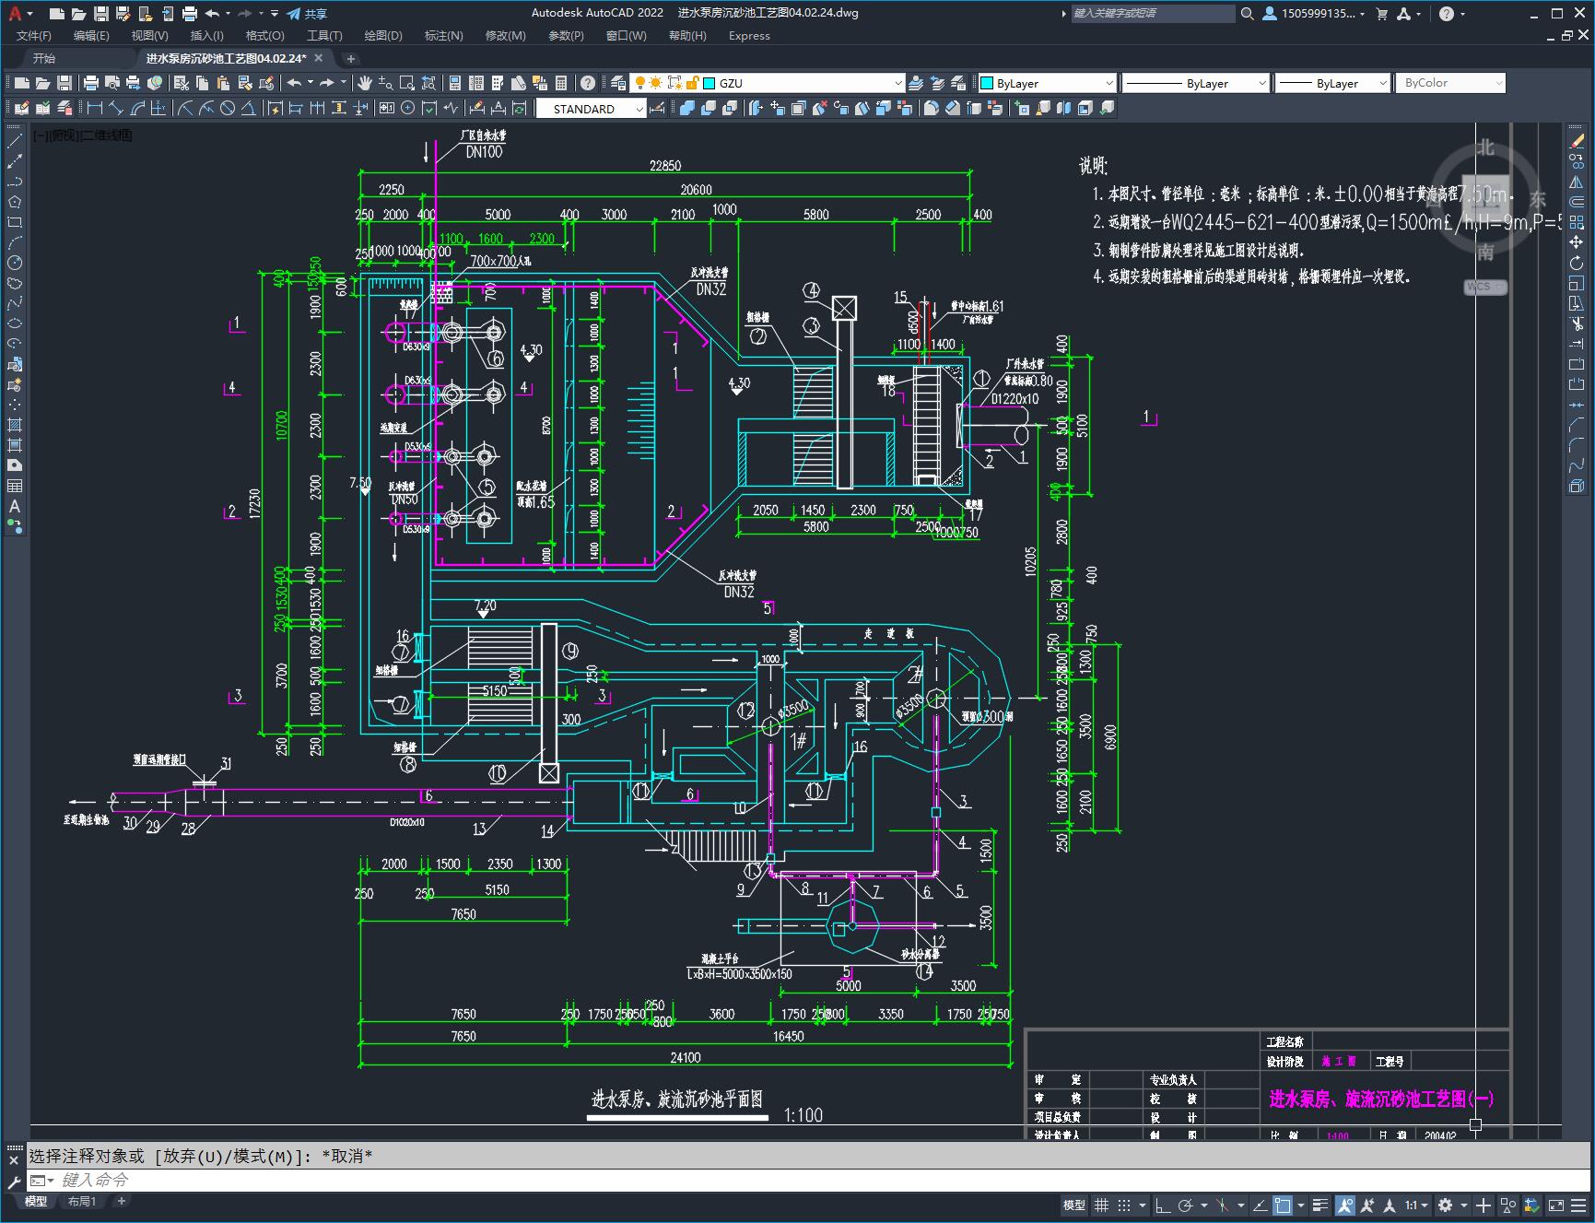Click the Table tool in draw toolbar

point(15,486)
